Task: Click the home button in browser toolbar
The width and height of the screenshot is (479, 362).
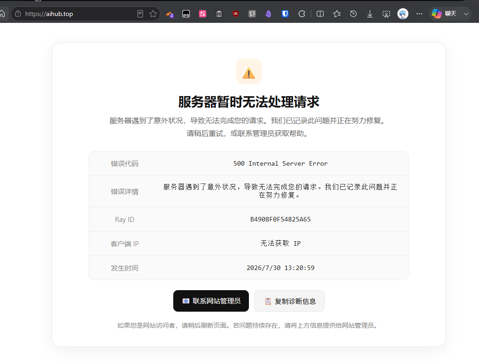Action: tap(2, 14)
